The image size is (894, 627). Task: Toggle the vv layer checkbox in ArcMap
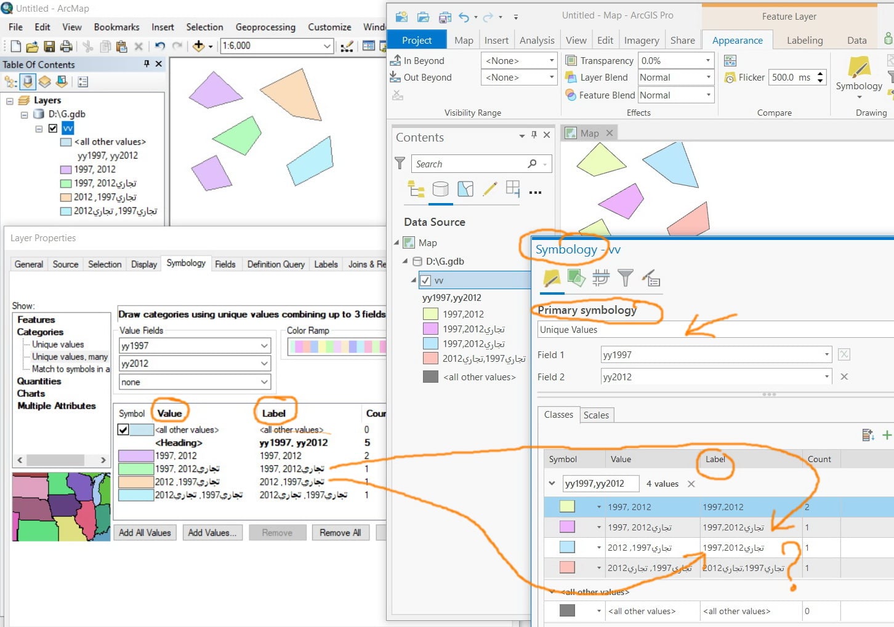(x=53, y=128)
